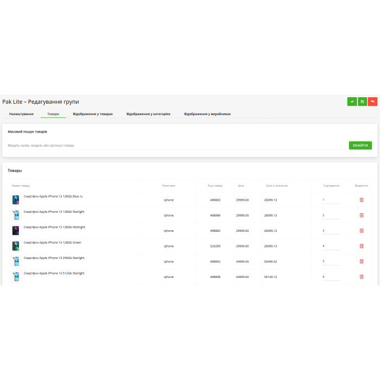
Task: Switch to Відображення у категоріях tab
Action: click(148, 114)
